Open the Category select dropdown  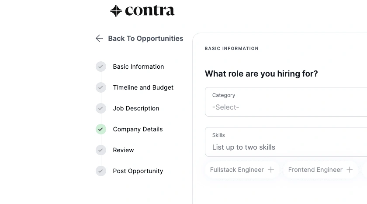coord(286,102)
